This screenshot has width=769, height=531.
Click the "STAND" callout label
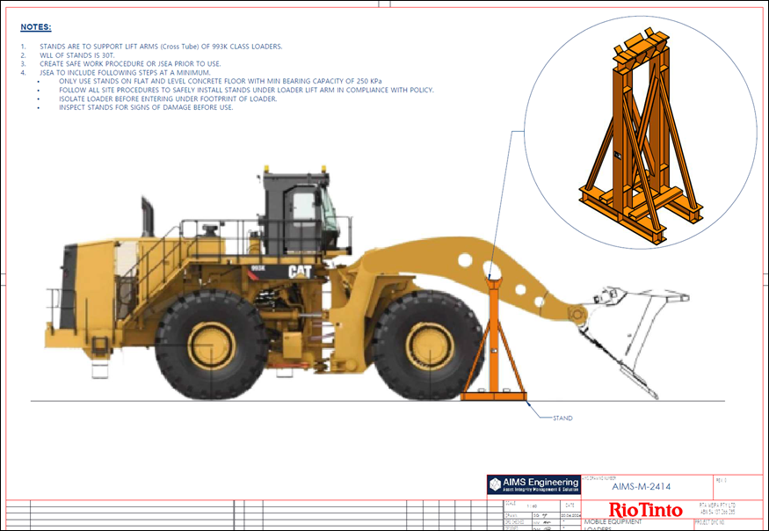pyautogui.click(x=562, y=418)
